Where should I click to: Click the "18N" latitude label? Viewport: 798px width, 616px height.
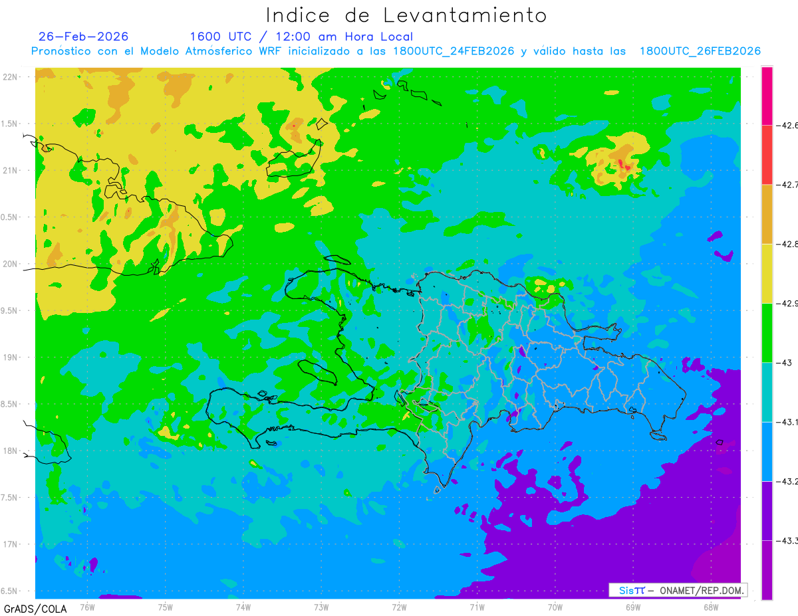(10, 451)
